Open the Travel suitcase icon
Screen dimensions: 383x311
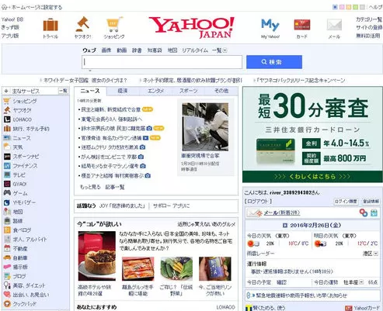tap(50, 25)
